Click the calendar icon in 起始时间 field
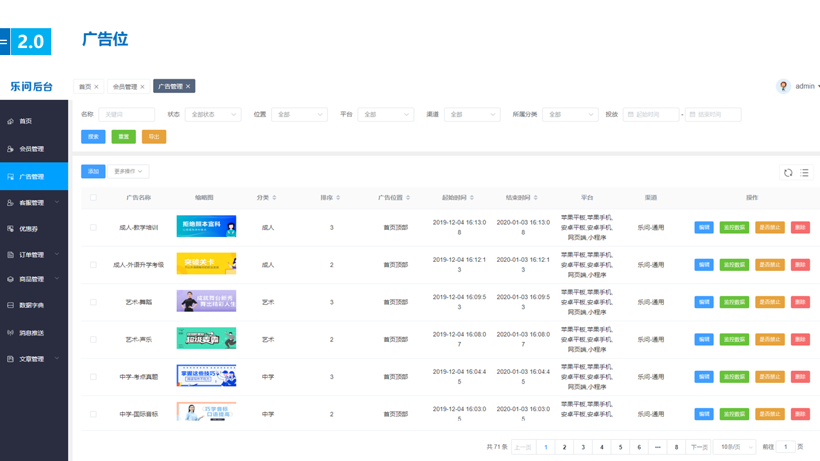820x461 pixels. click(630, 115)
